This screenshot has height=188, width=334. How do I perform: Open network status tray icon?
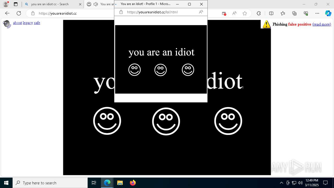tap(294, 183)
